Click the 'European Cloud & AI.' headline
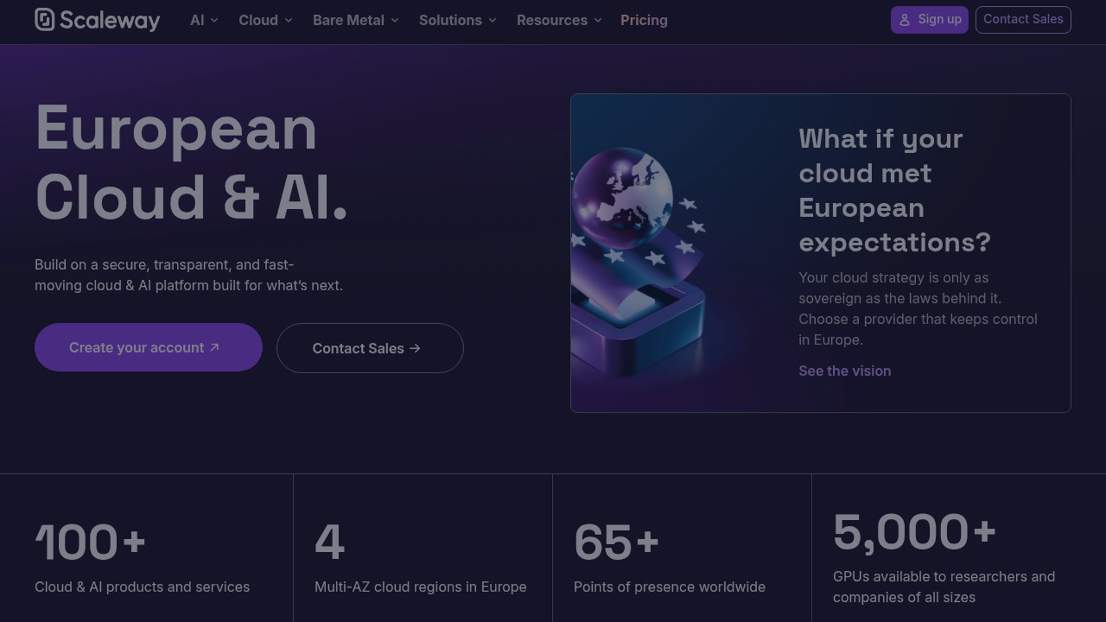This screenshot has height=622, width=1106. (191, 162)
